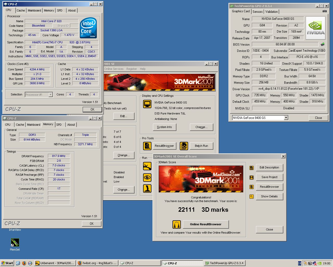Switch to the Validation tab in GPU-Z
This screenshot has width=333, height=267.
pyautogui.click(x=272, y=12)
